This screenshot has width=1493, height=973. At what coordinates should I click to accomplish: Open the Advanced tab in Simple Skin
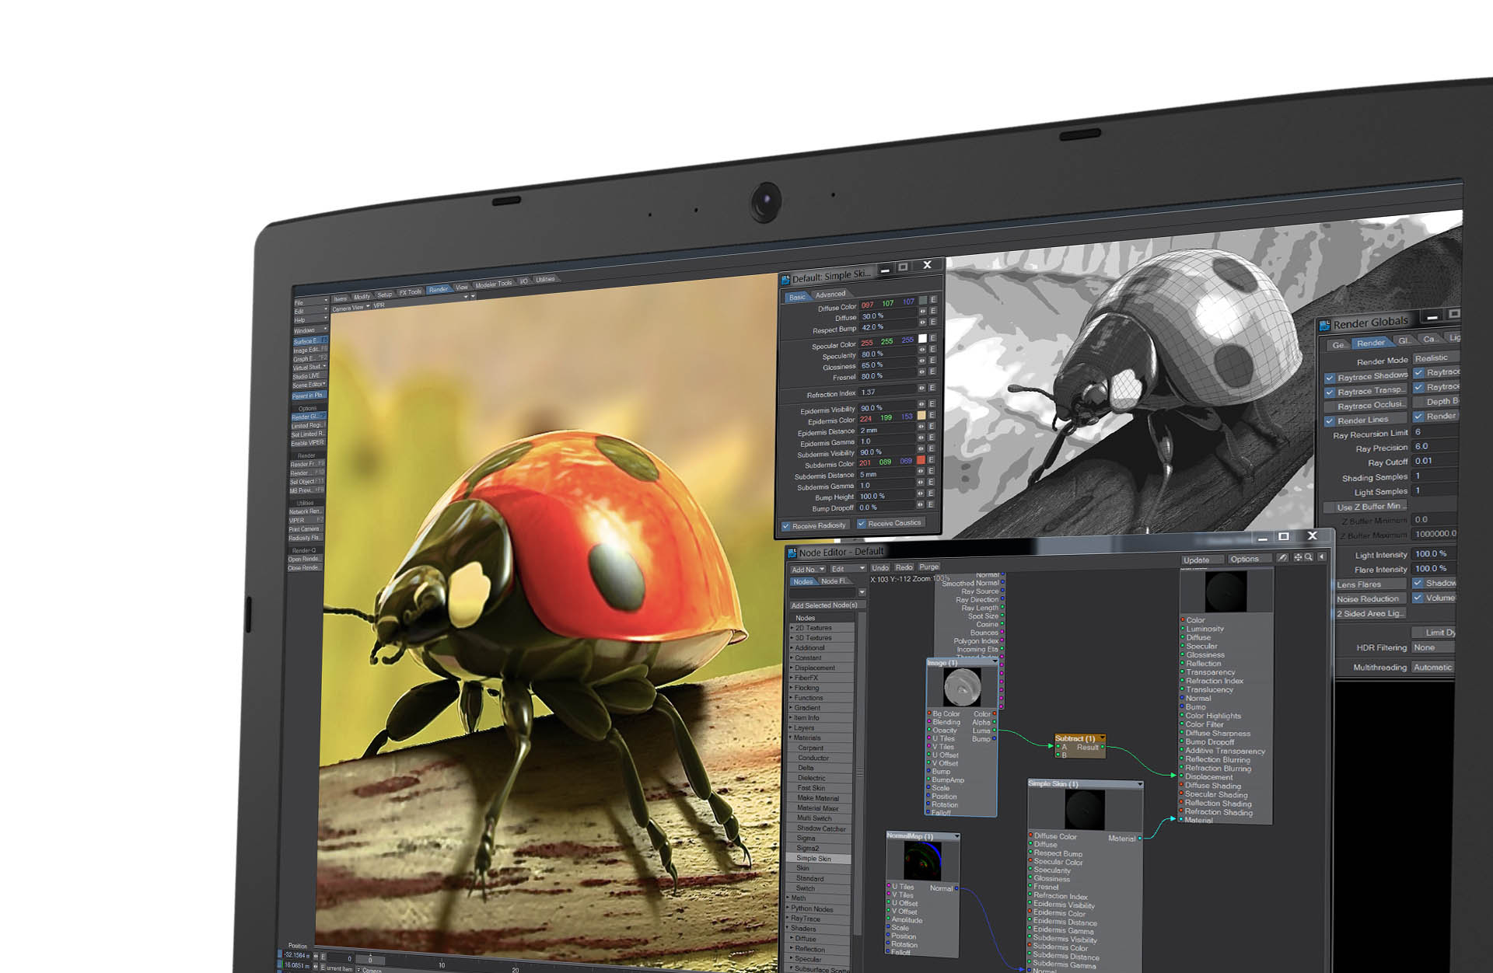[x=830, y=295]
